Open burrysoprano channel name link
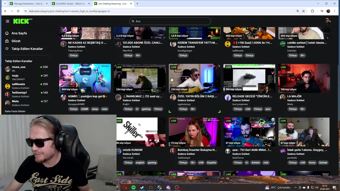 tap(241, 104)
